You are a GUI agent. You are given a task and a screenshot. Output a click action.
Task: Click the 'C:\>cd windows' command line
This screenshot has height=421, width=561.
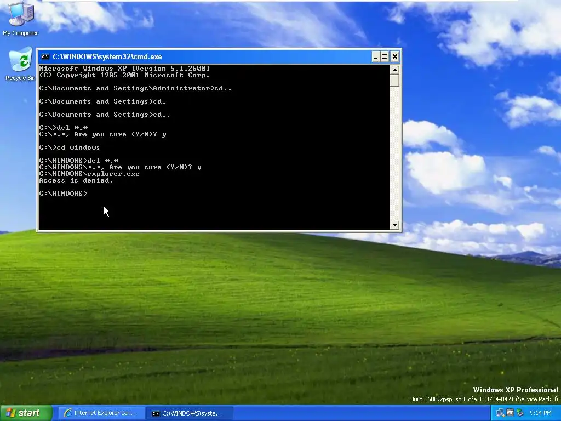click(70, 147)
